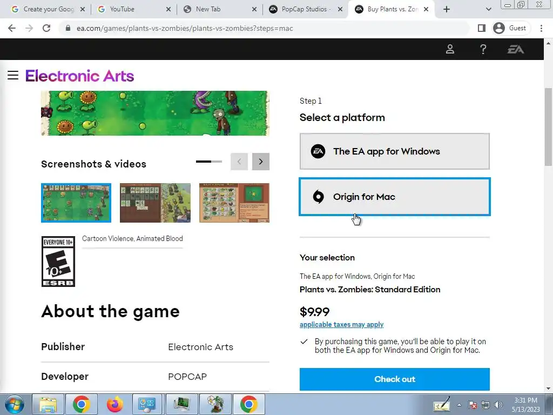Open the pen tablet input taskbar icon

[442, 404]
